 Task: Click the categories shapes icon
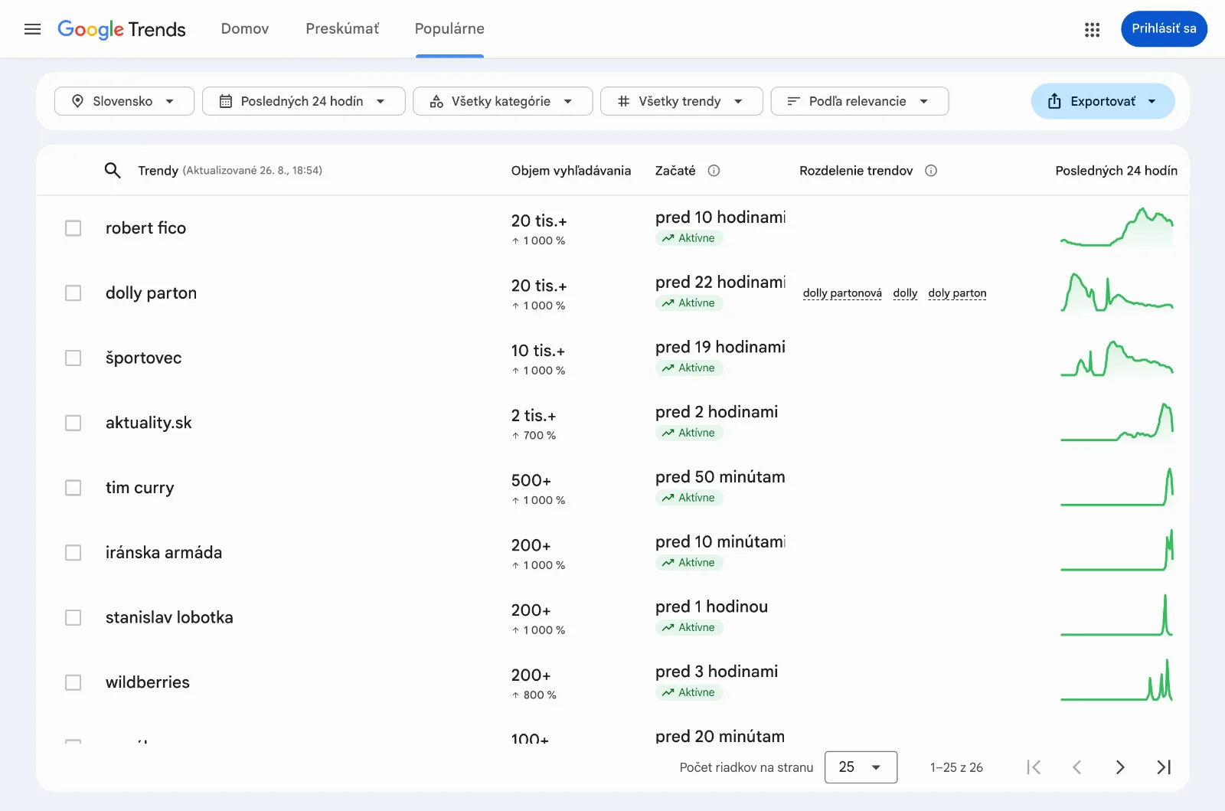(436, 101)
